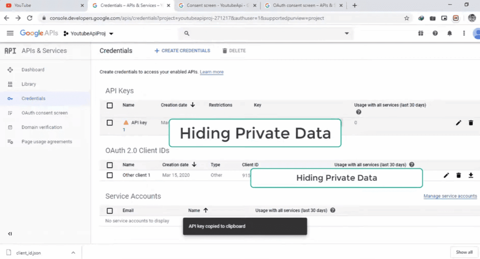This screenshot has width=480, height=259.
Task: Click the Google APIs logo
Action: 39,33
